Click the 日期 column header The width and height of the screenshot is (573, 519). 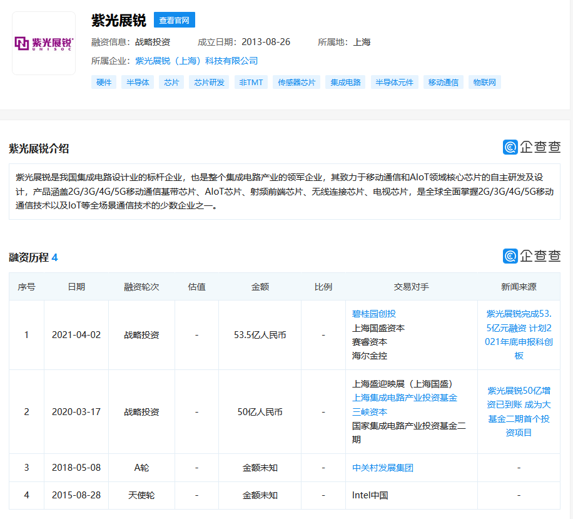pyautogui.click(x=76, y=287)
